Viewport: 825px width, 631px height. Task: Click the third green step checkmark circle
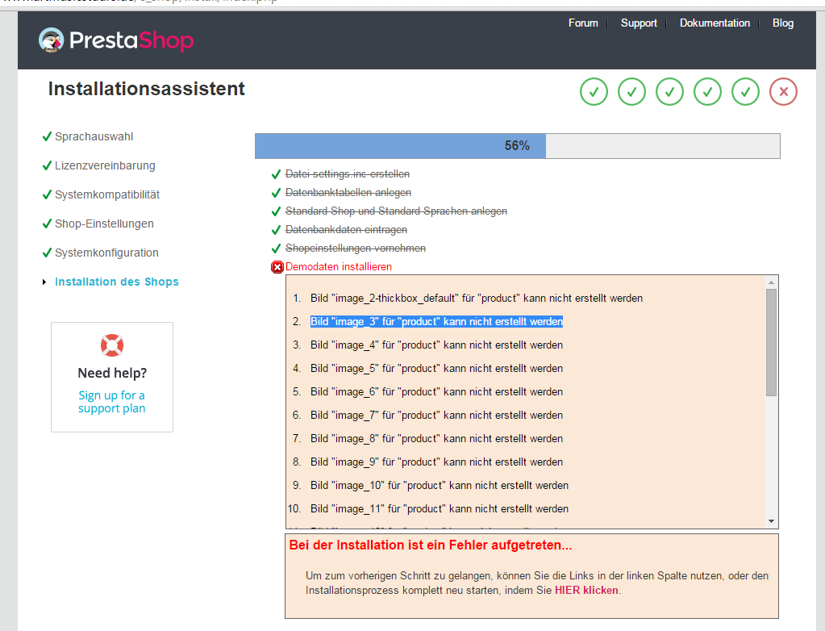[669, 91]
